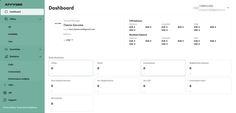Screen dimensions: 236x113
Task: Click the Hide sidebar arrow icon
Action: point(5,85)
